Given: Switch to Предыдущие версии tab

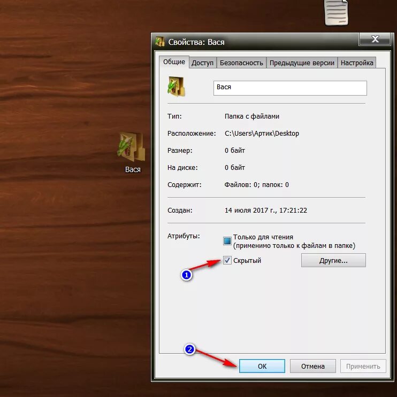Looking at the screenshot, I should tap(302, 63).
